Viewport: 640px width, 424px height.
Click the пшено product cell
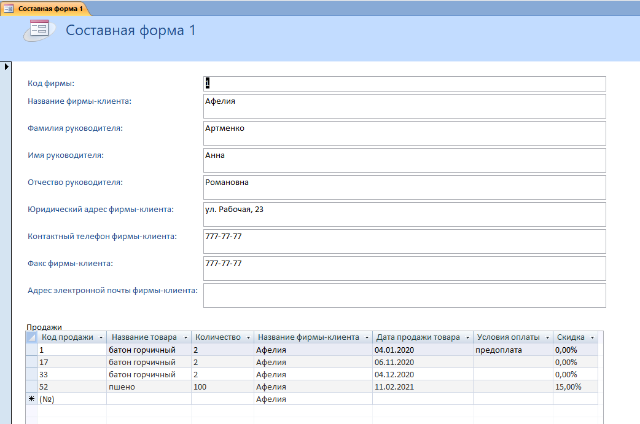[149, 387]
